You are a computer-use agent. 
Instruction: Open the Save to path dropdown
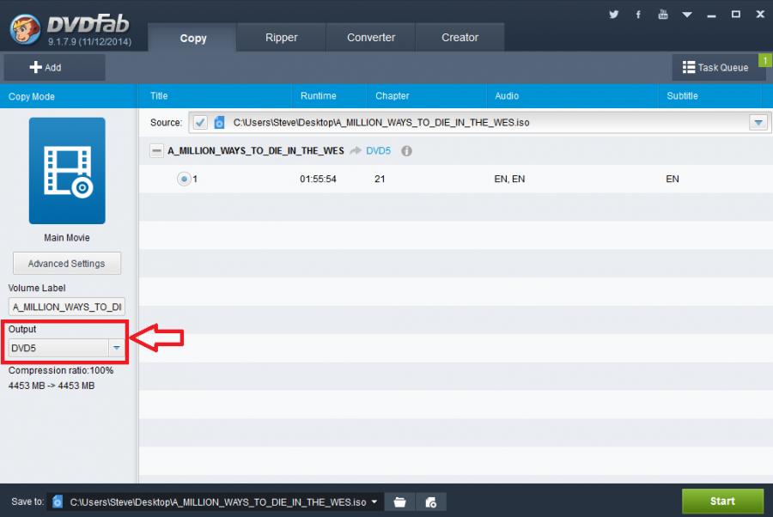pos(374,502)
